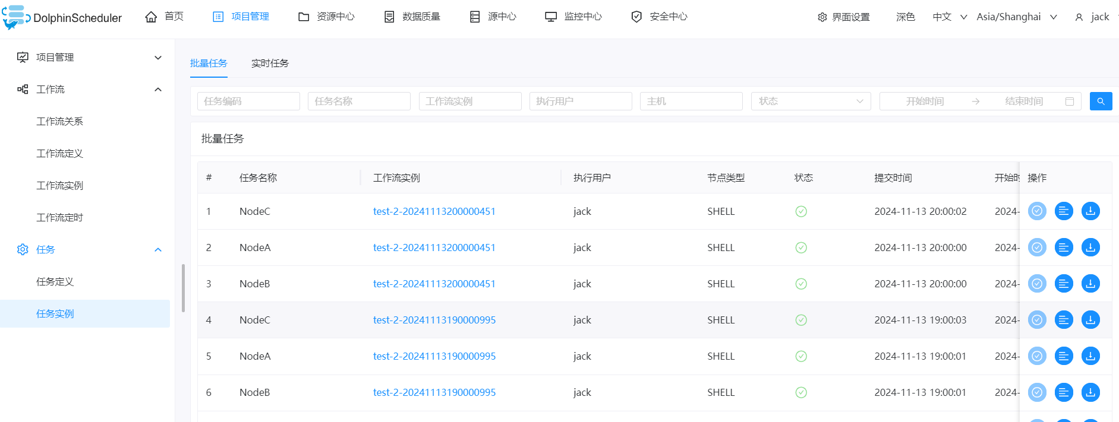Click the submit time 2024-11-13 20:00:02 cell
Image resolution: width=1119 pixels, height=422 pixels.
(x=921, y=211)
